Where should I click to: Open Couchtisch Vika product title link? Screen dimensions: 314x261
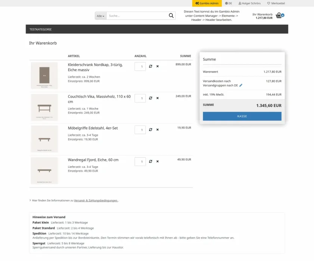click(99, 99)
